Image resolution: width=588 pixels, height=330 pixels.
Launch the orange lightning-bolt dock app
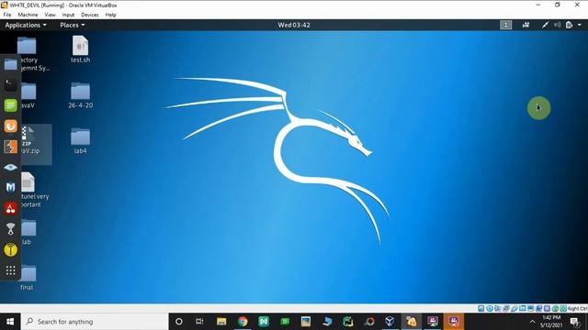point(10,147)
